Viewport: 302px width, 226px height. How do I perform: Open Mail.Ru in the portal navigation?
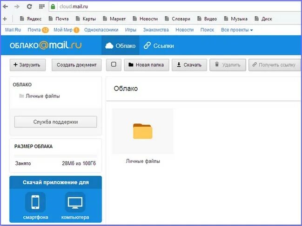[x=13, y=30]
